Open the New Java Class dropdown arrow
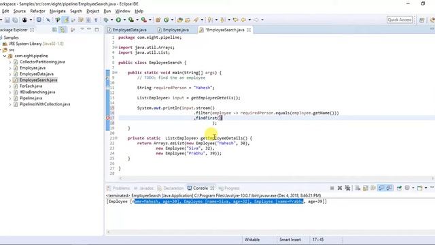Viewport: 435px width, 245px height. pos(172,20)
